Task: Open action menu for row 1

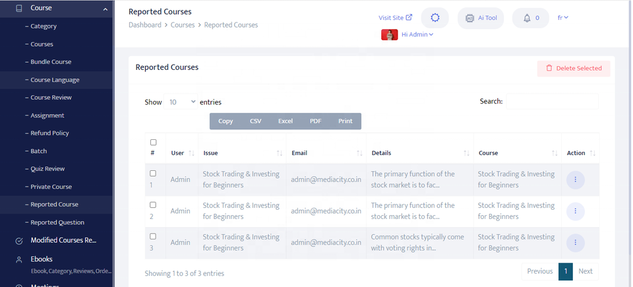Action: coord(575,179)
